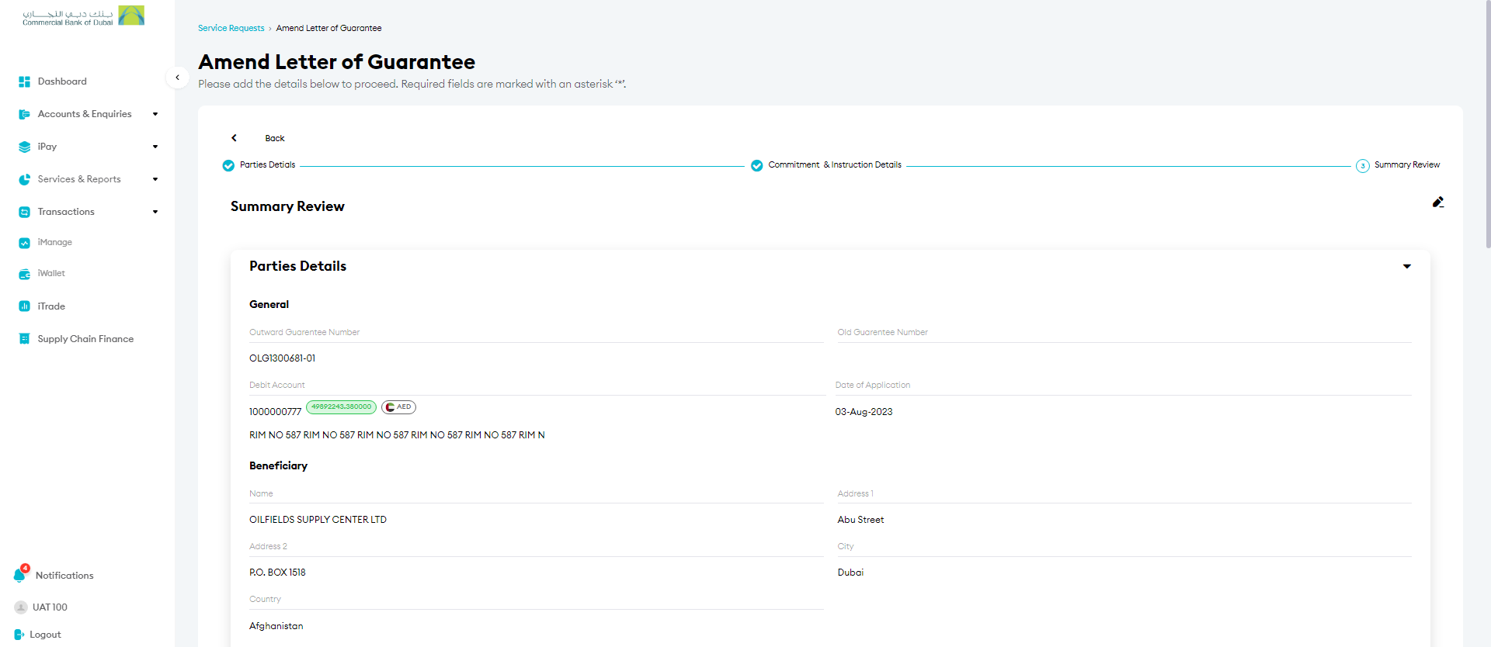Click the iManage sidebar icon
Image resolution: width=1491 pixels, height=647 pixels.
tap(24, 243)
